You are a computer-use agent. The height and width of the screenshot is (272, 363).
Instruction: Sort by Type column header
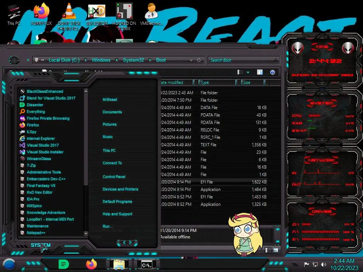217,83
